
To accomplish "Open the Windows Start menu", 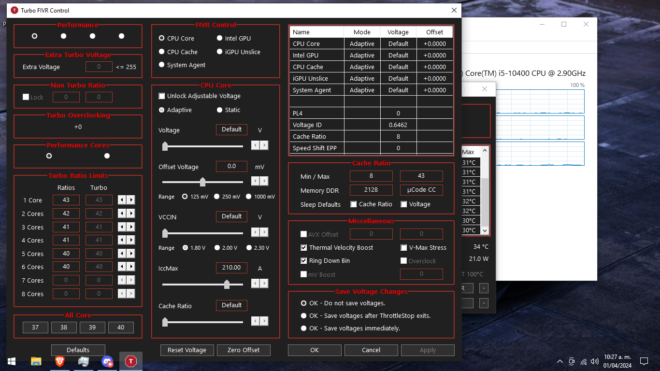I will click(12, 361).
